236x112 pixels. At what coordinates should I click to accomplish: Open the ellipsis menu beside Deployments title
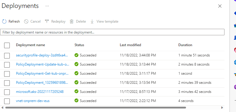47,6
